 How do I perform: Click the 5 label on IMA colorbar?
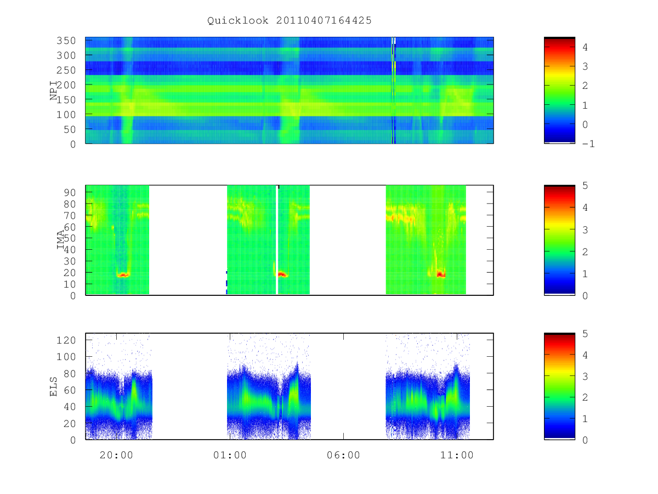(x=585, y=186)
